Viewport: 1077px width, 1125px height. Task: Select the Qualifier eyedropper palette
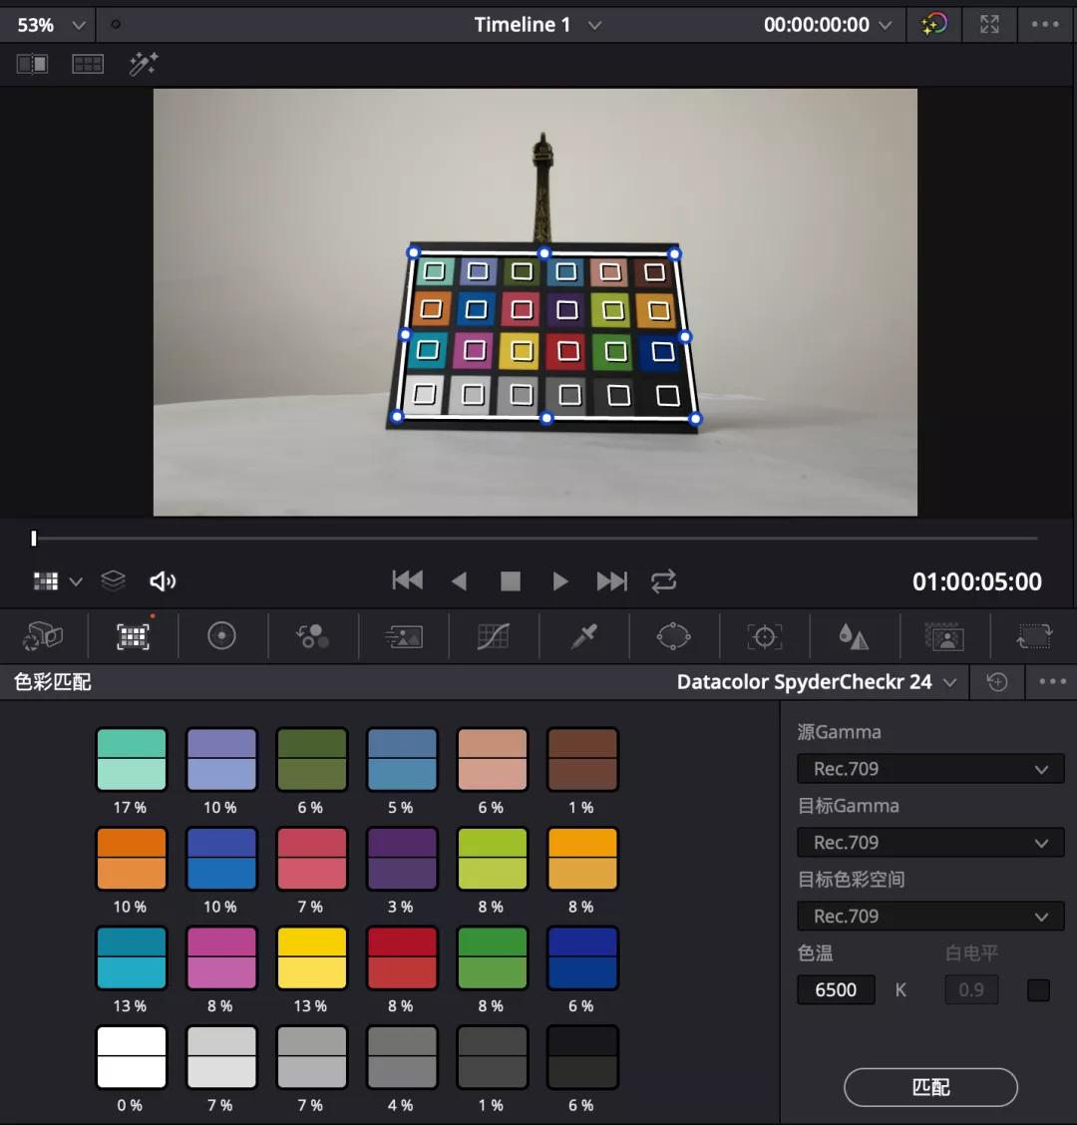pyautogui.click(x=583, y=636)
